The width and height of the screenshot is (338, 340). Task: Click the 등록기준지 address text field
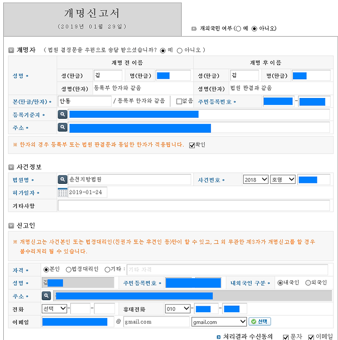point(199,114)
